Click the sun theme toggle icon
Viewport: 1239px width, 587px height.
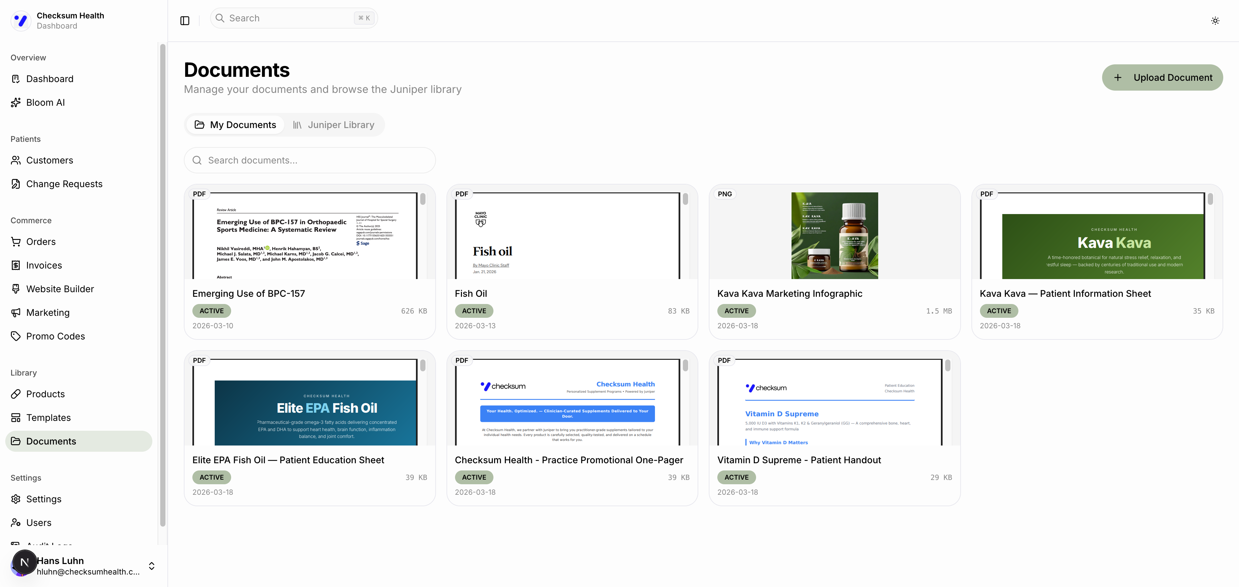[1215, 21]
